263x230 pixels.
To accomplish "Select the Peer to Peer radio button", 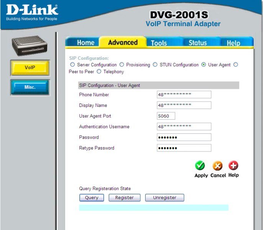I will pyautogui.click(x=236, y=64).
